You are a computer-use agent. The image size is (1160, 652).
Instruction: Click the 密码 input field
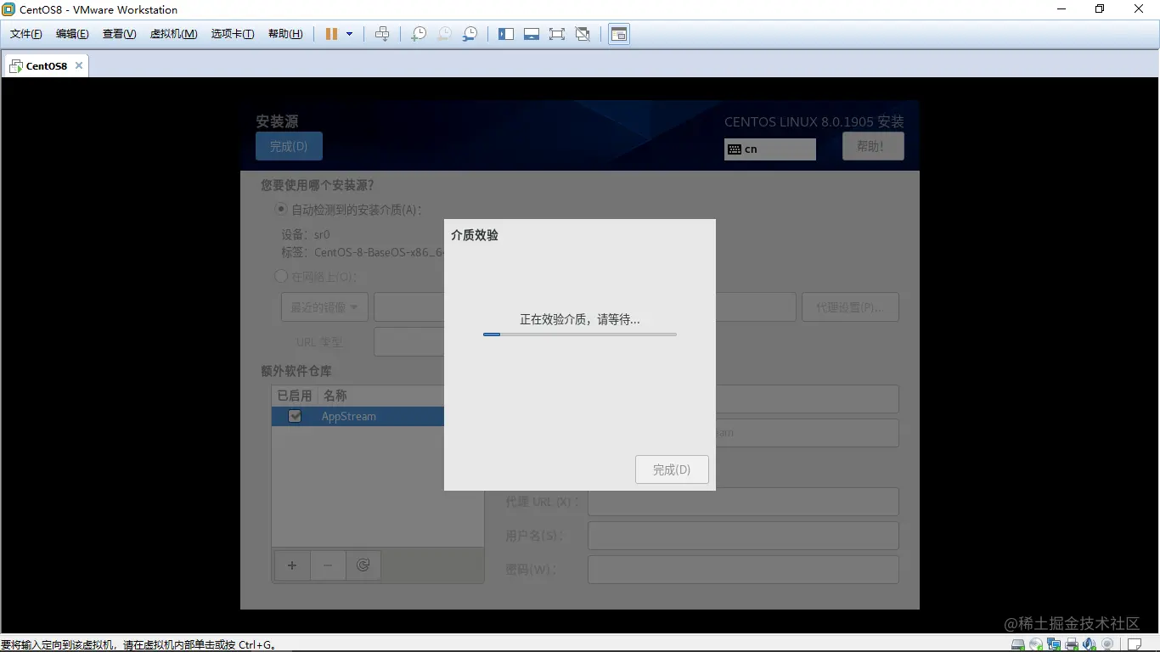click(743, 570)
